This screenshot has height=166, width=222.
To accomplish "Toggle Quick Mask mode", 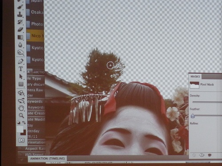I will (x=21, y=140).
